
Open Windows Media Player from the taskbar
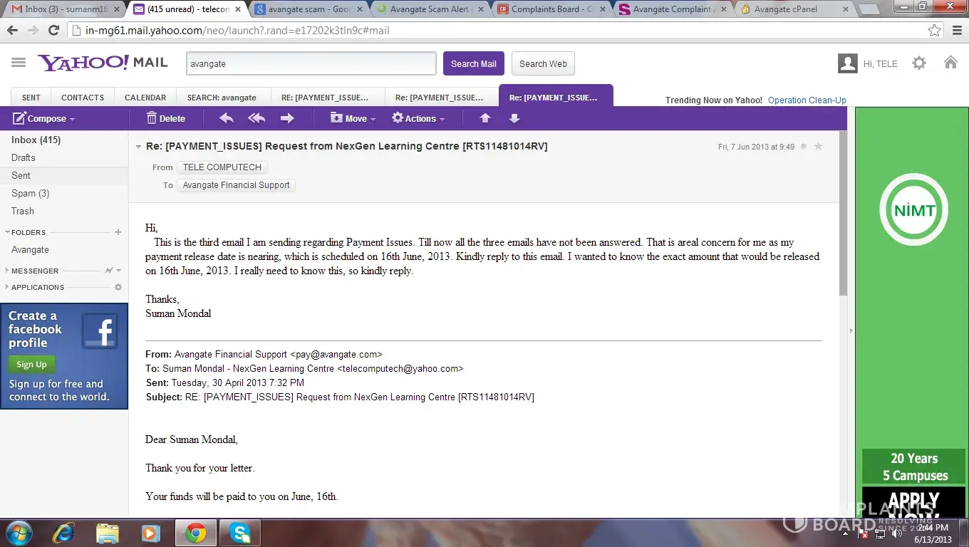[150, 533]
